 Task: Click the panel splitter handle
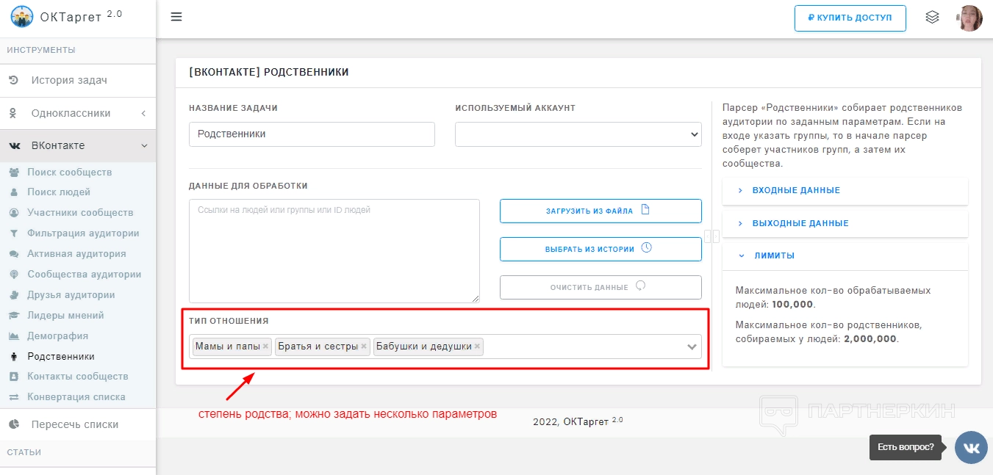(x=711, y=236)
